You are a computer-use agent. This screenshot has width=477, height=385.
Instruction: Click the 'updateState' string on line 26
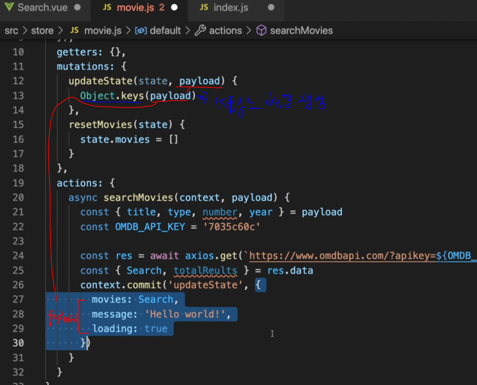(x=206, y=285)
